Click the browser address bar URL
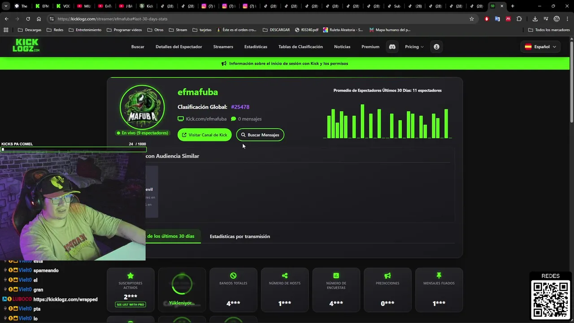 click(x=112, y=19)
